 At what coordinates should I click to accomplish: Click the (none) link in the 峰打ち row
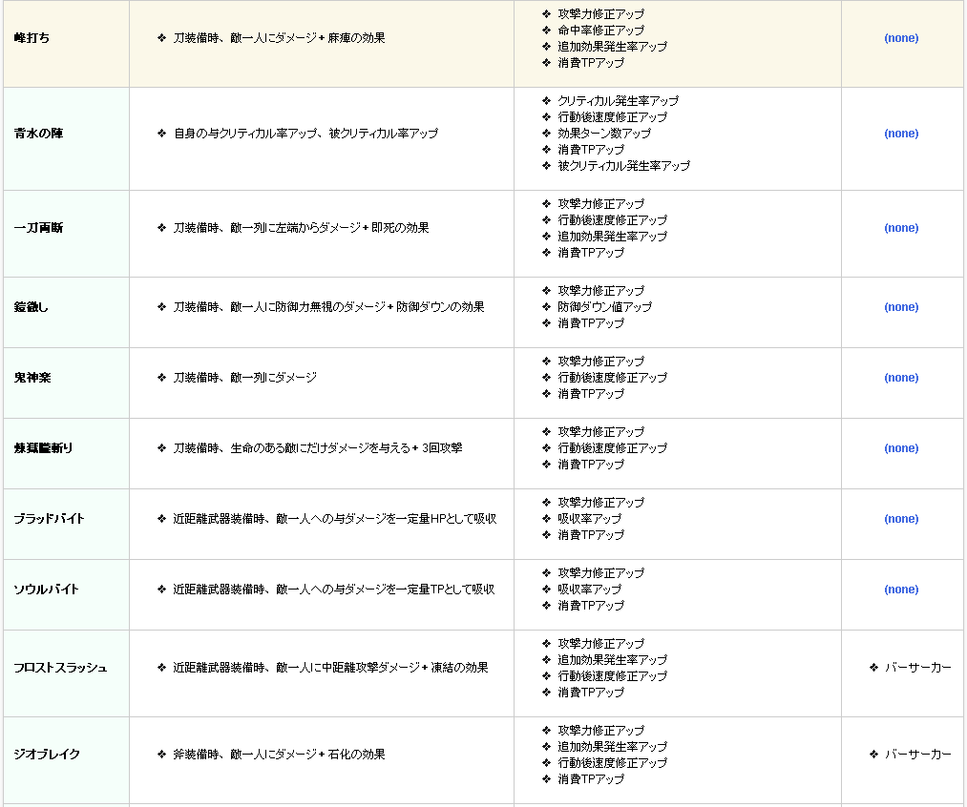[x=901, y=38]
